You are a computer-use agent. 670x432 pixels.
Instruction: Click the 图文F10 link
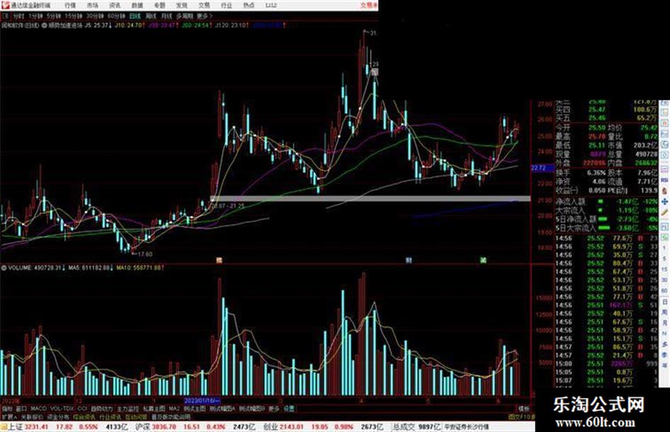520,416
